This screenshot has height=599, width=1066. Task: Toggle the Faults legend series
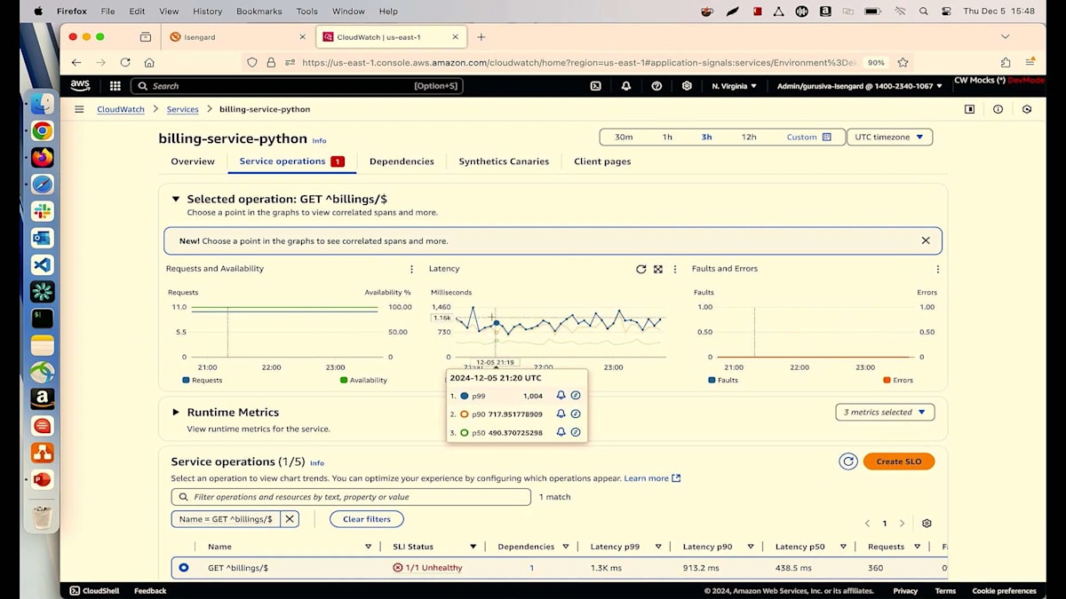[723, 380]
